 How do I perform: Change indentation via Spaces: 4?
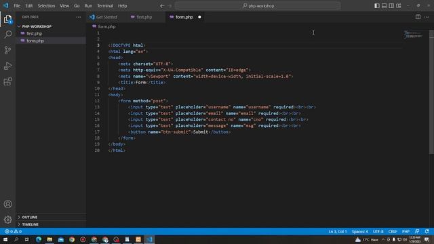click(359, 231)
